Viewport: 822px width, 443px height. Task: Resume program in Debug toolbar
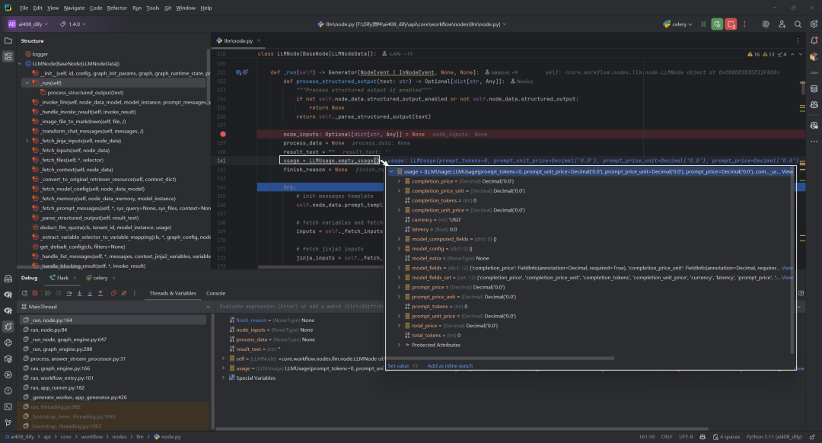48,293
